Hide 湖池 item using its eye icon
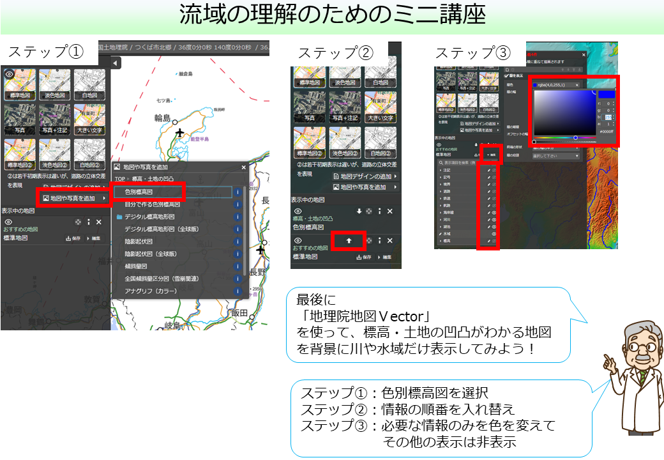This screenshot has width=664, height=460. (494, 227)
